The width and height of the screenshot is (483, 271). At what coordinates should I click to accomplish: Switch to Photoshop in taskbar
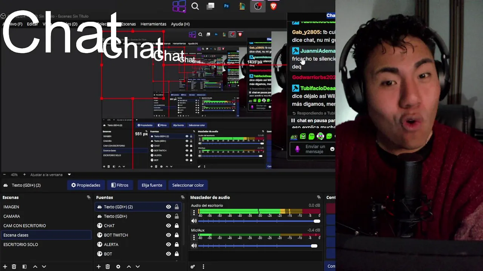(x=226, y=6)
